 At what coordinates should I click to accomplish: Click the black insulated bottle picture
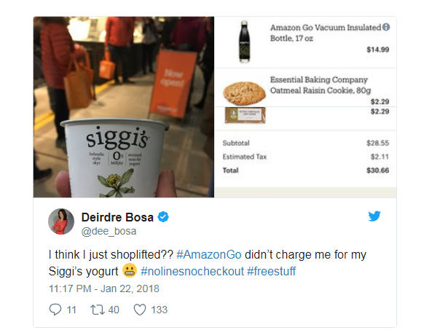(244, 42)
